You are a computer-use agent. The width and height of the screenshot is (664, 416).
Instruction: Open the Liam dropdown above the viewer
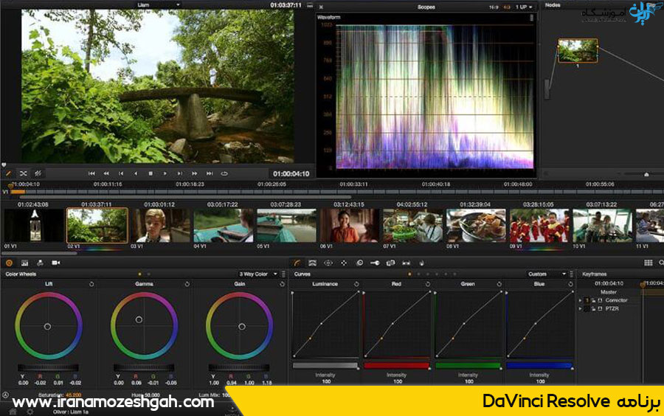pos(159,5)
